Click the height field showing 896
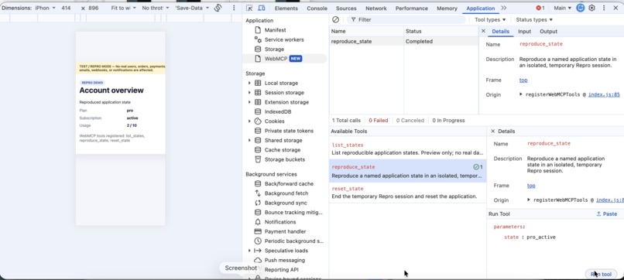Image resolution: width=624 pixels, height=280 pixels. click(94, 8)
